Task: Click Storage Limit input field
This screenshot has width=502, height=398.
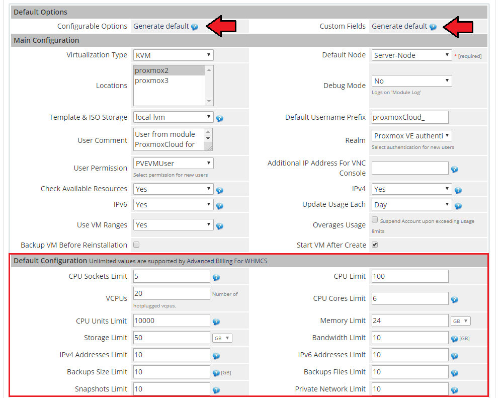Action: [172, 338]
